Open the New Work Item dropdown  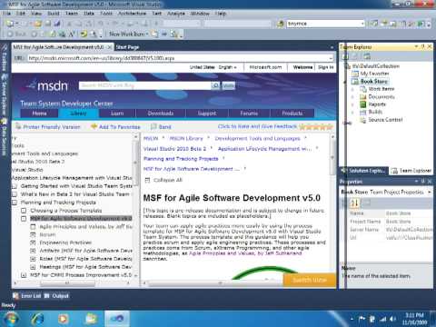[x=147, y=35]
